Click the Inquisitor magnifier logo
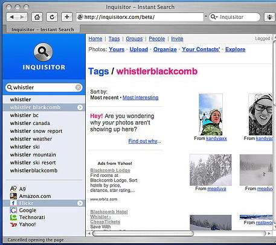This screenshot has height=245, width=276. 43,52
